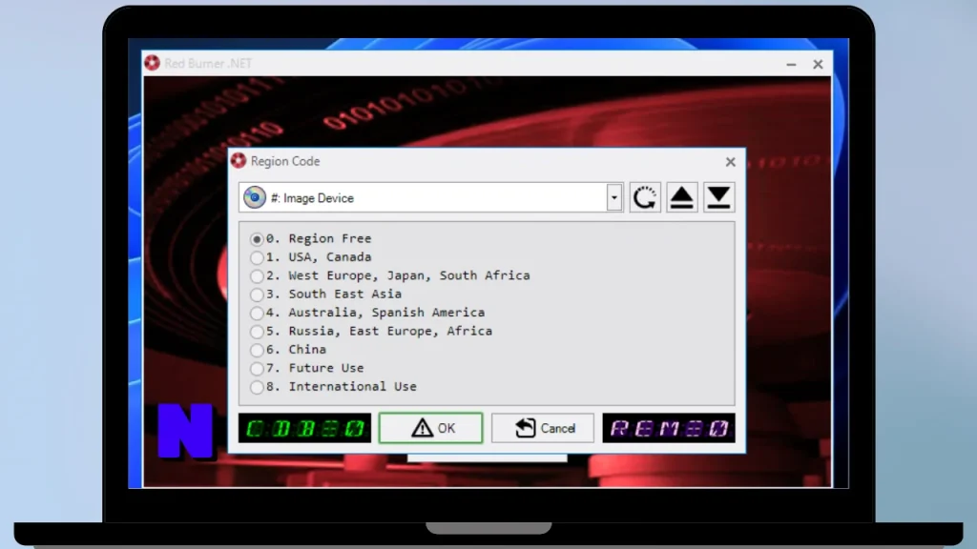Screen dimensions: 977x549
Task: Close the Region Code dialog
Action: point(730,162)
